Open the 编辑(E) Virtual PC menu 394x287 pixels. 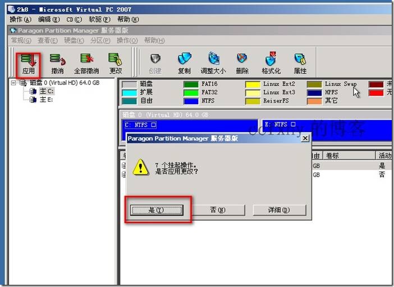49,20
